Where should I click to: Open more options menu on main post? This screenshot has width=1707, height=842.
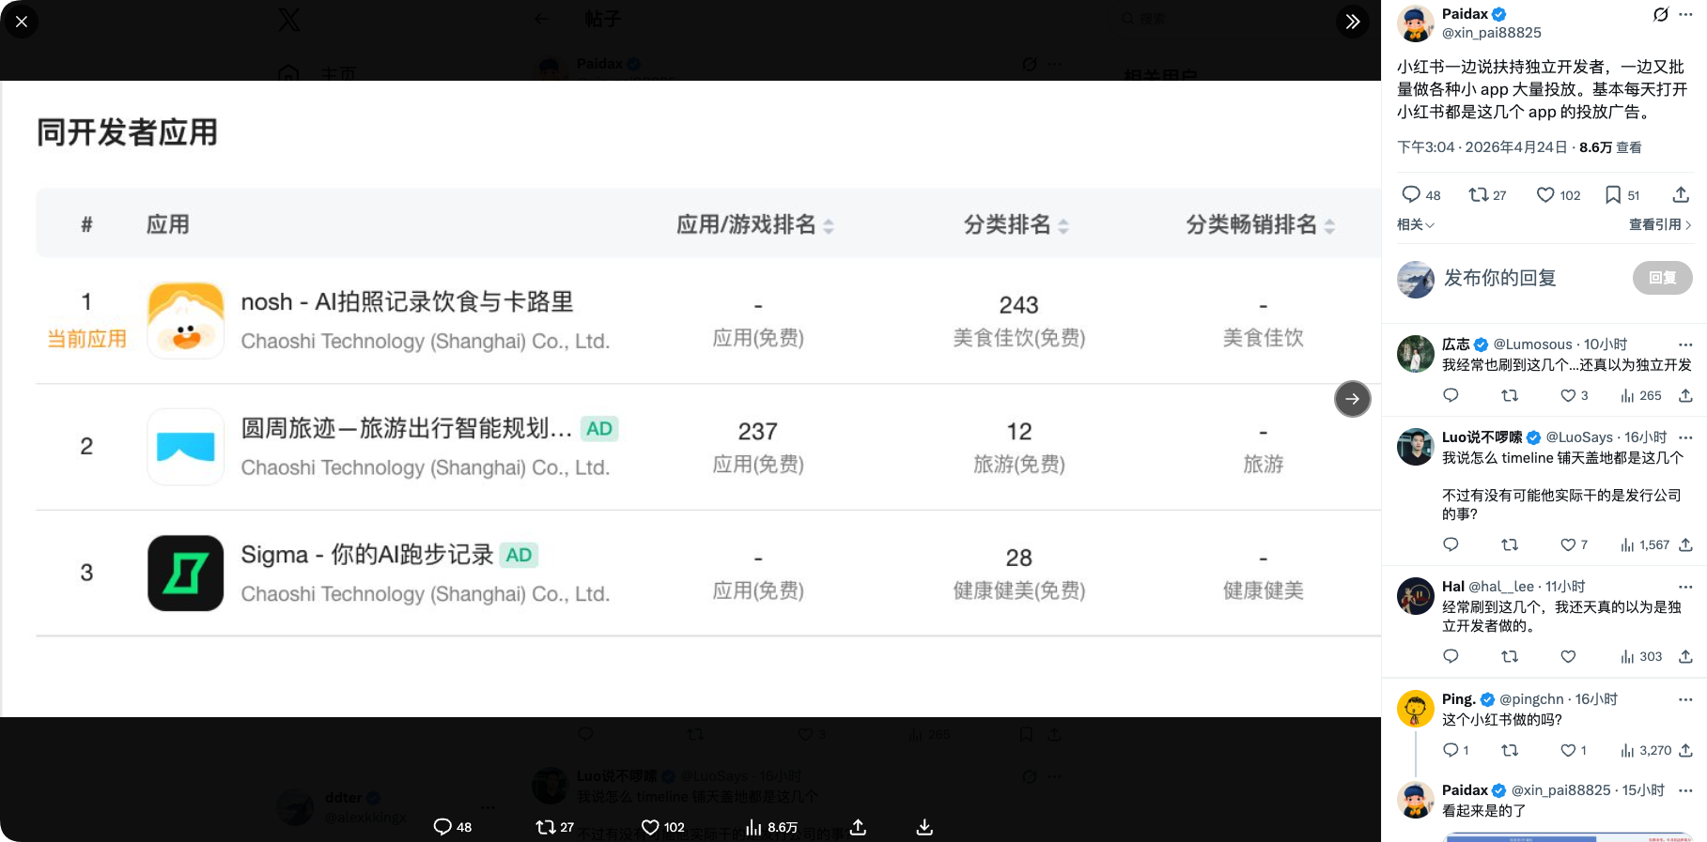pyautogui.click(x=1686, y=14)
